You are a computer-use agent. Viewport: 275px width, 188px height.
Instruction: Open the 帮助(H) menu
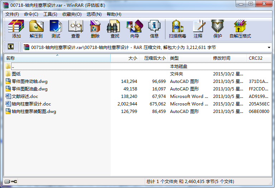(x=114, y=14)
